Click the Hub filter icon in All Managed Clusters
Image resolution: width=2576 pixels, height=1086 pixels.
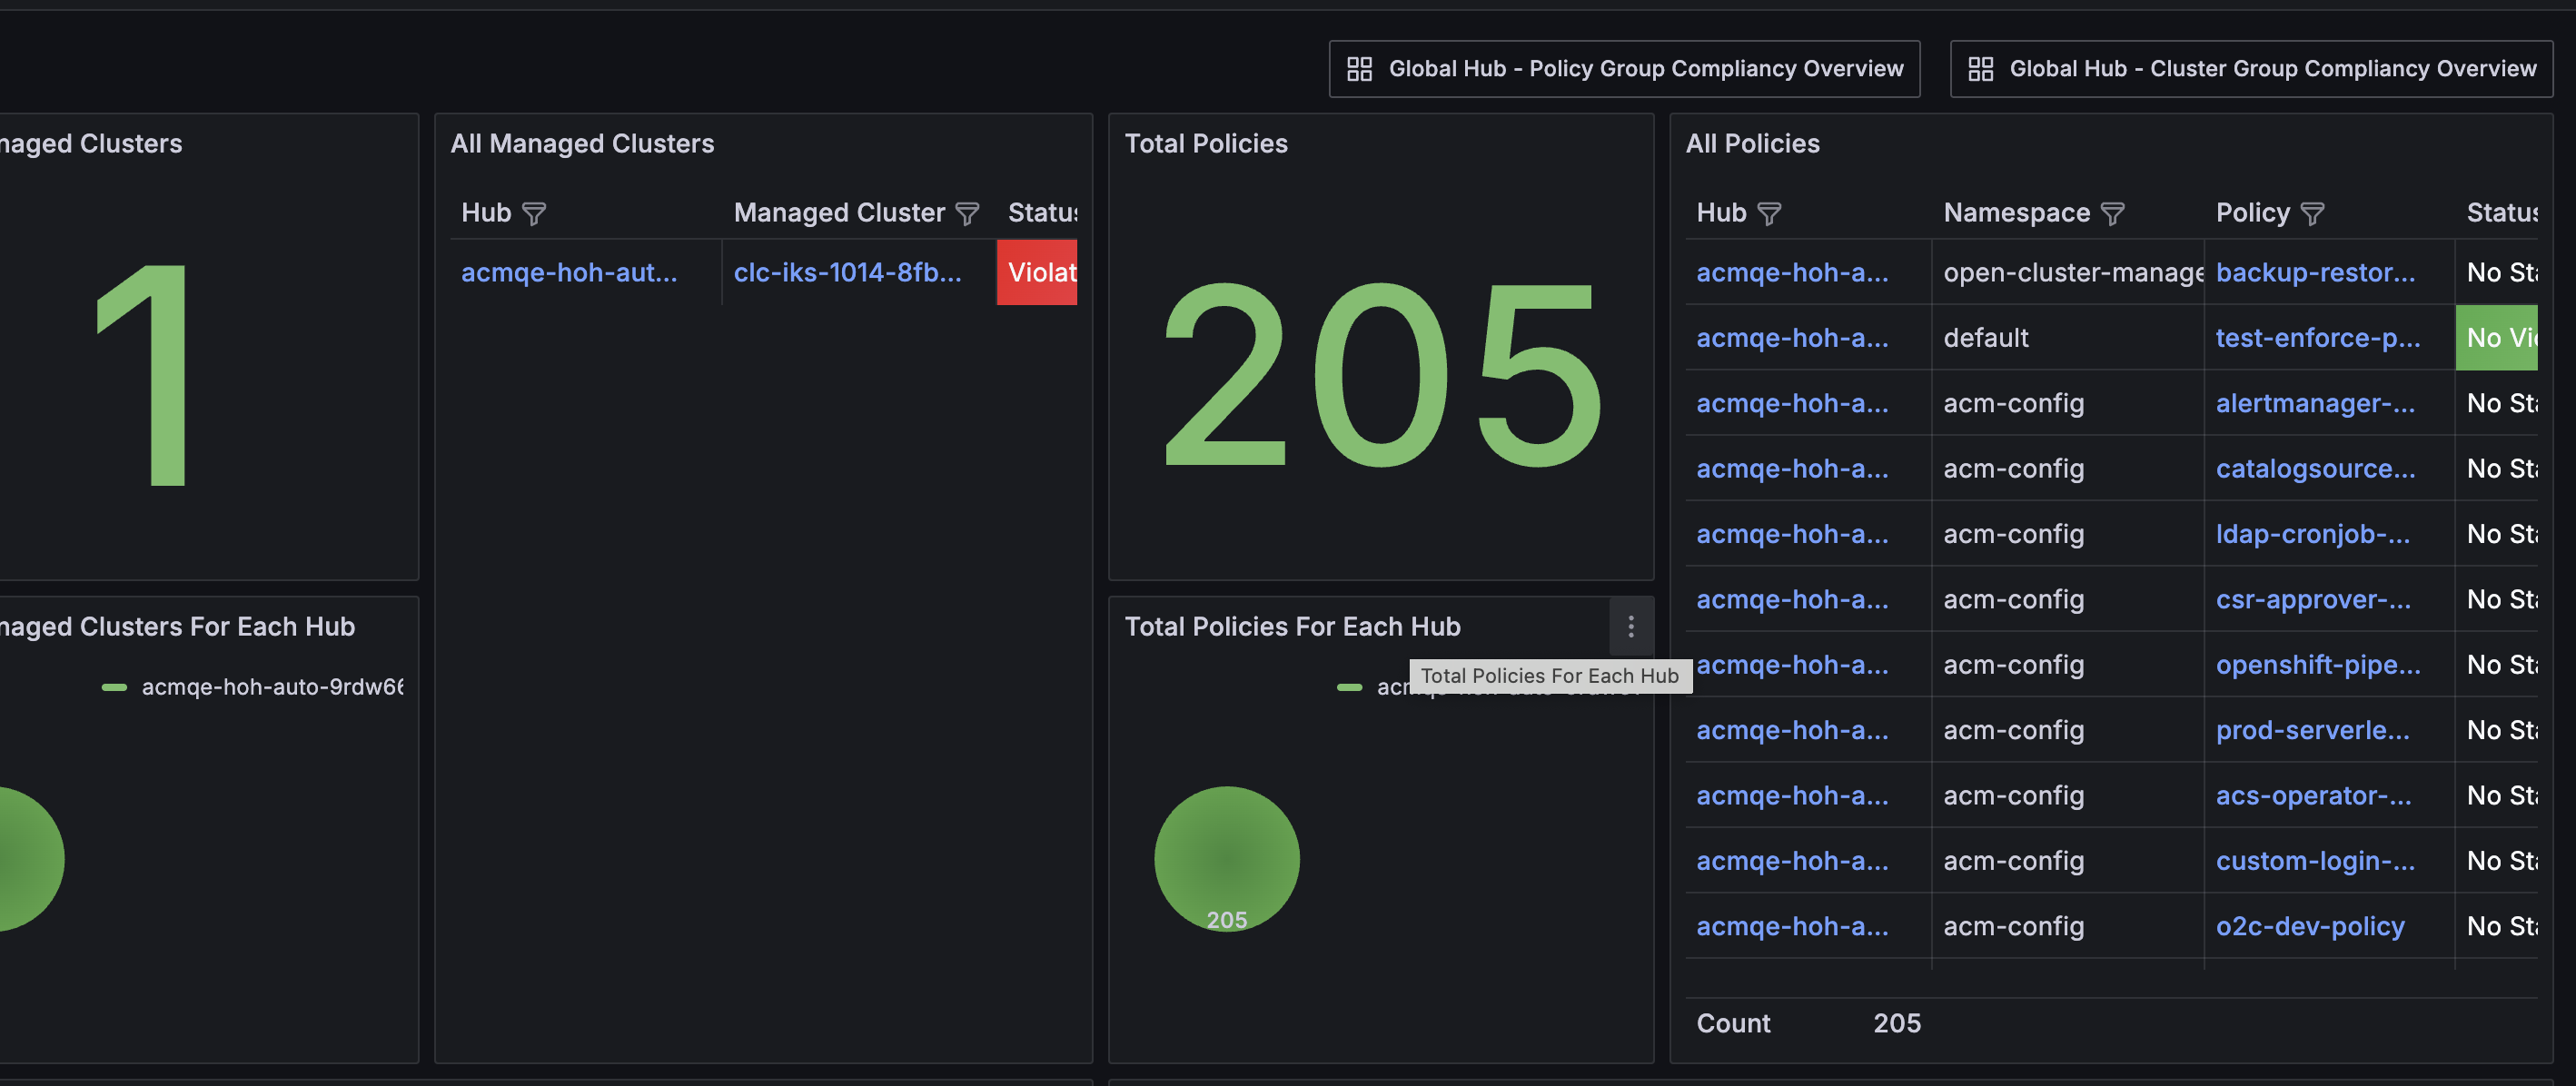point(534,214)
